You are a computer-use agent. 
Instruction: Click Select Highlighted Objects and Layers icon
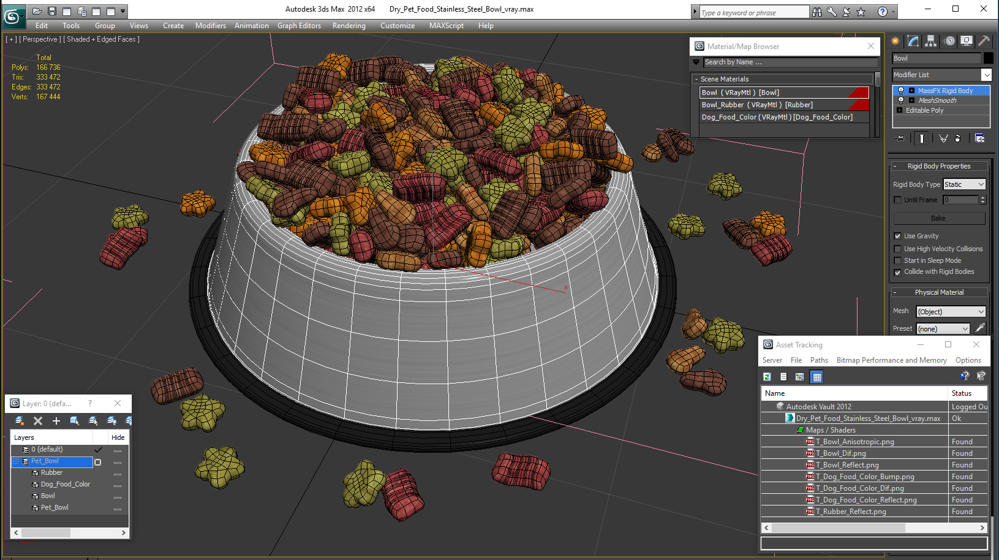tap(75, 421)
